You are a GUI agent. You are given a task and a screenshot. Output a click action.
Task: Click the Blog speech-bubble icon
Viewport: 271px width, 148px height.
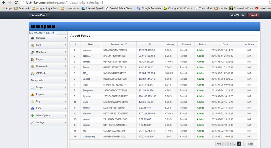tap(33, 102)
